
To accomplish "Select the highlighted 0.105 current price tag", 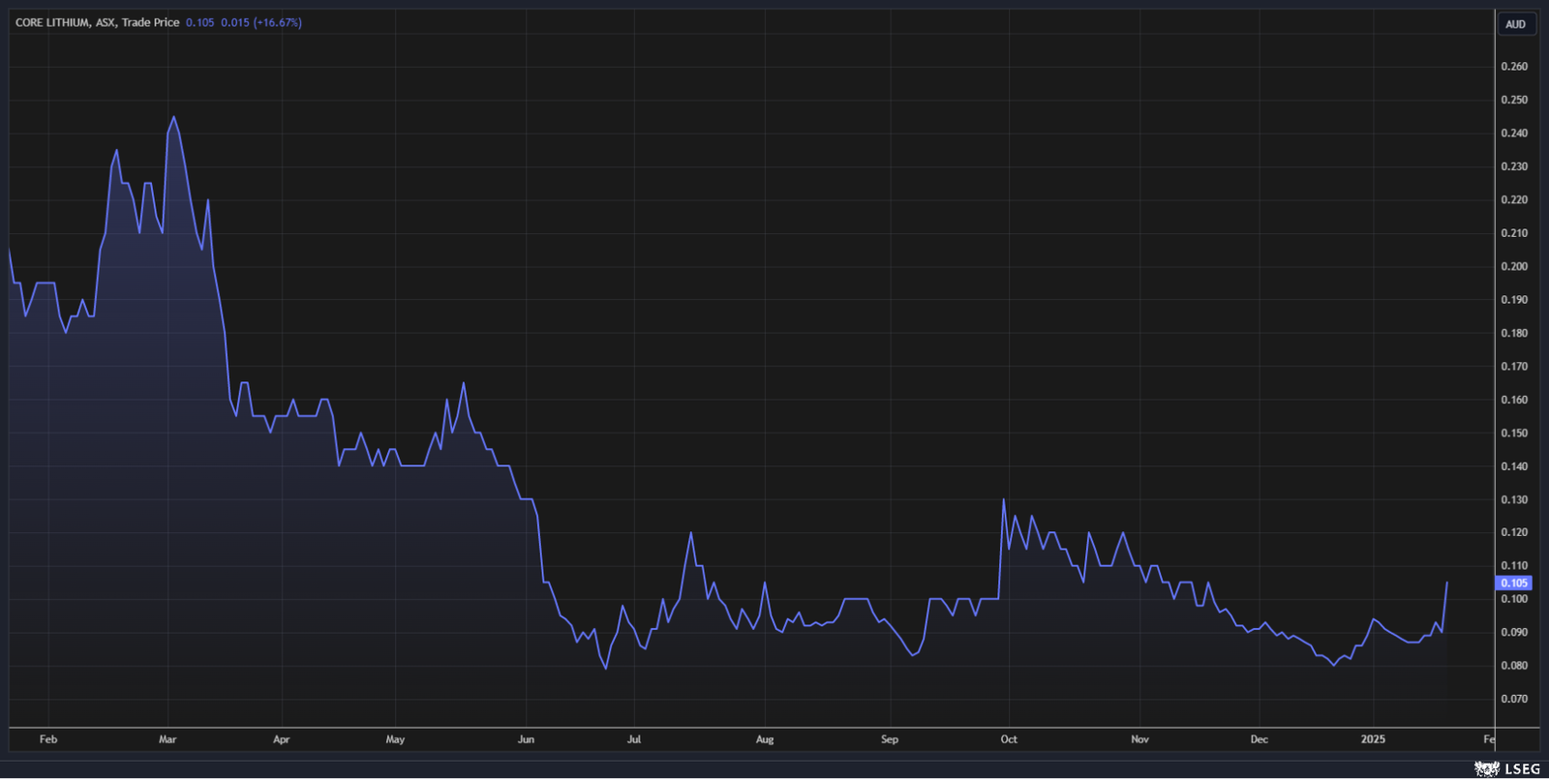I will click(x=1514, y=583).
